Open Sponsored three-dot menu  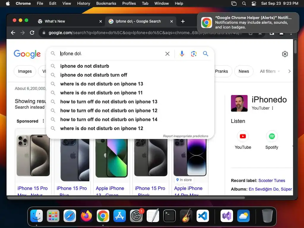pyautogui.click(x=43, y=121)
